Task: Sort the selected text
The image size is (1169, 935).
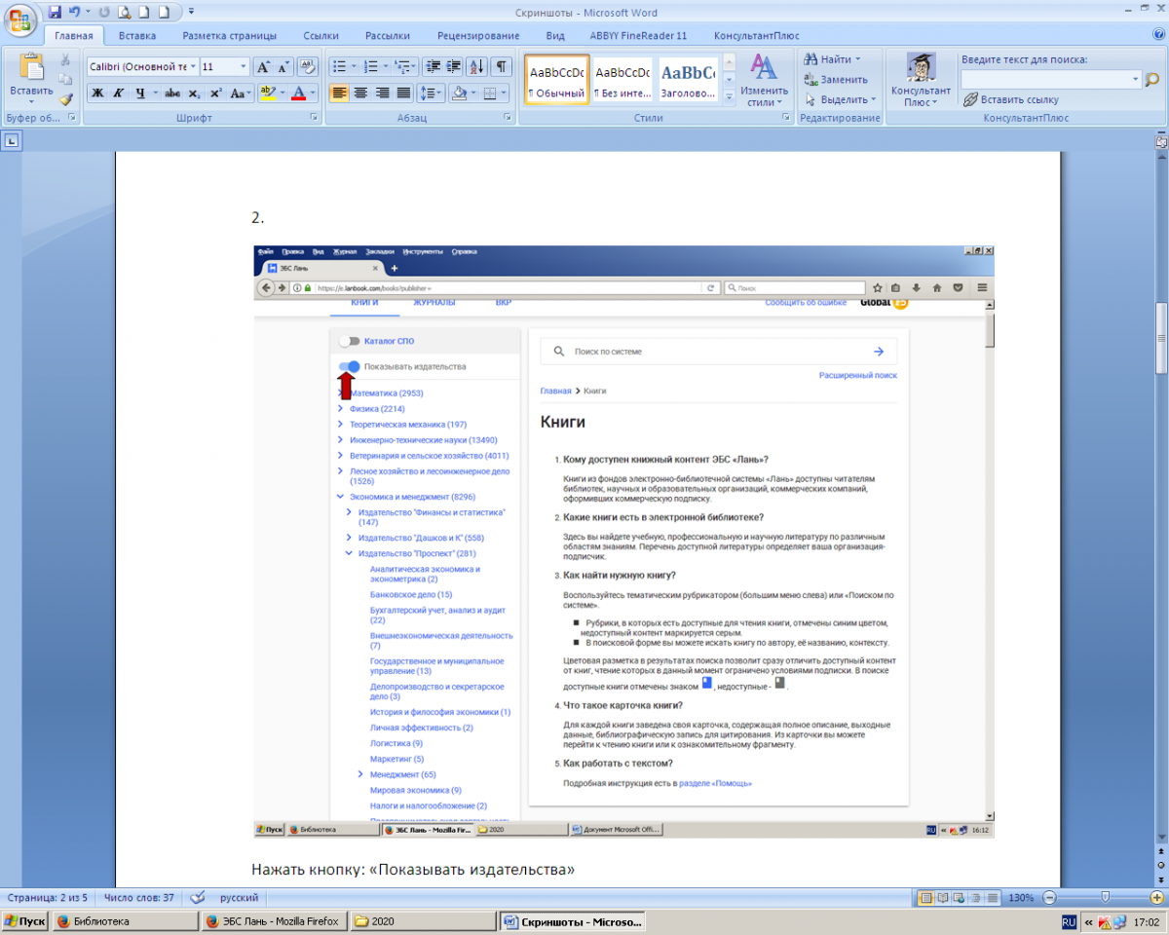Action: (477, 67)
